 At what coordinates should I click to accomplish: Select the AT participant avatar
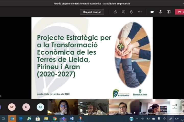pos(40,107)
